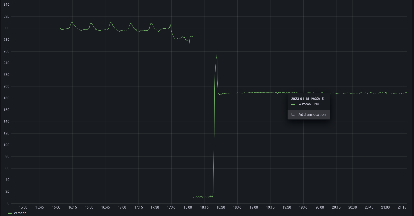Click the 240 y-axis label
This screenshot has height=216, width=414.
(x=6, y=63)
